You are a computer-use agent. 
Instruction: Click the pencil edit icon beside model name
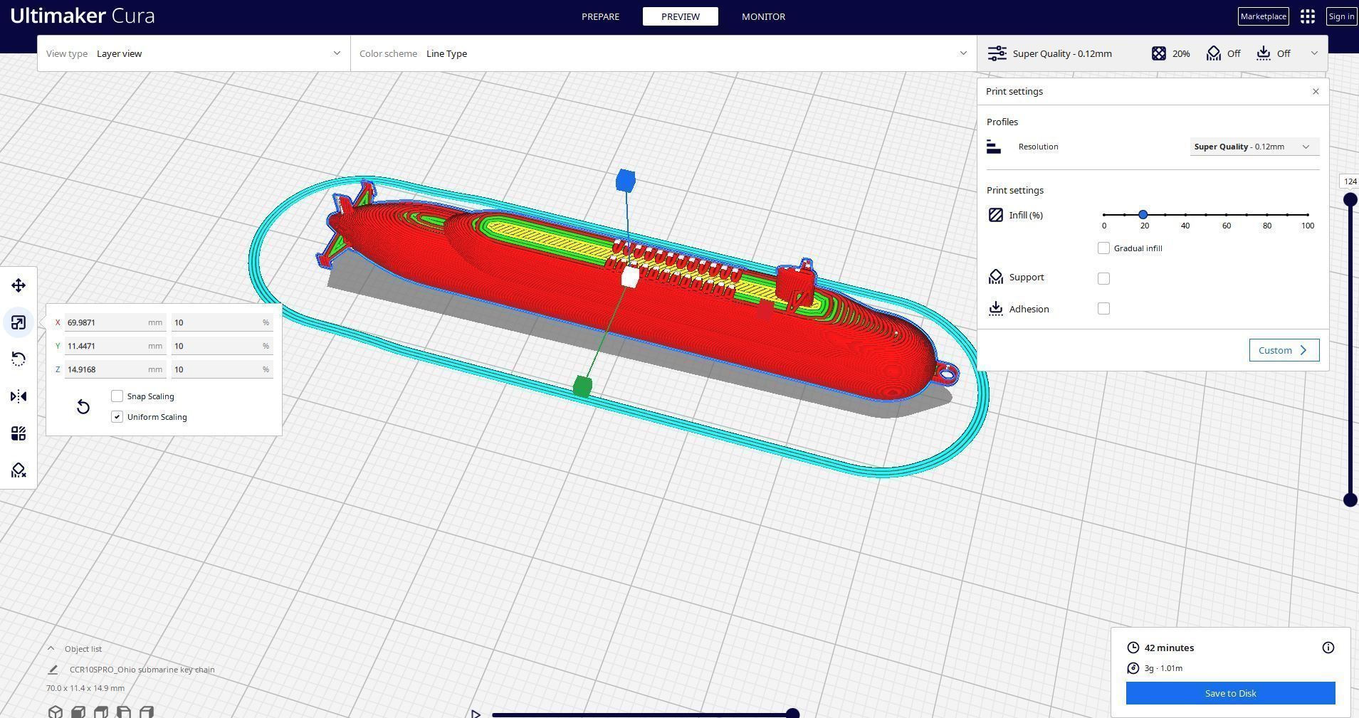tap(53, 670)
